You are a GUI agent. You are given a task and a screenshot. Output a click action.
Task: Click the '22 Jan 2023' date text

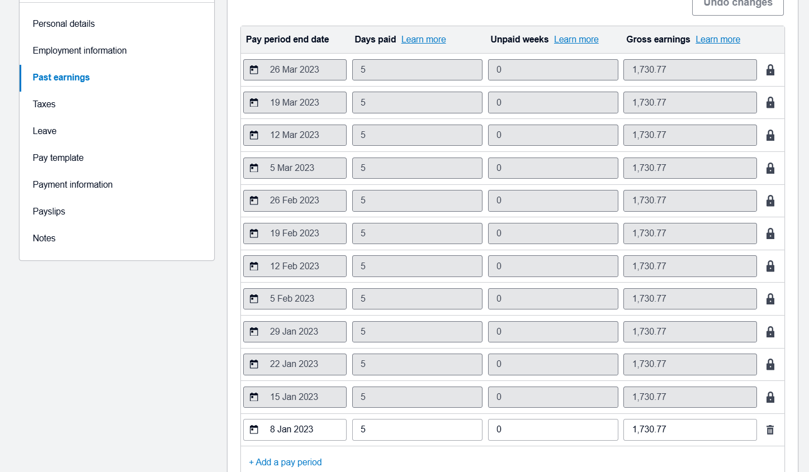294,364
